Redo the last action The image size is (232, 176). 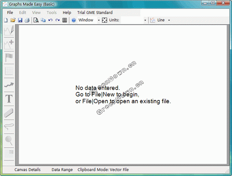[x=58, y=20]
